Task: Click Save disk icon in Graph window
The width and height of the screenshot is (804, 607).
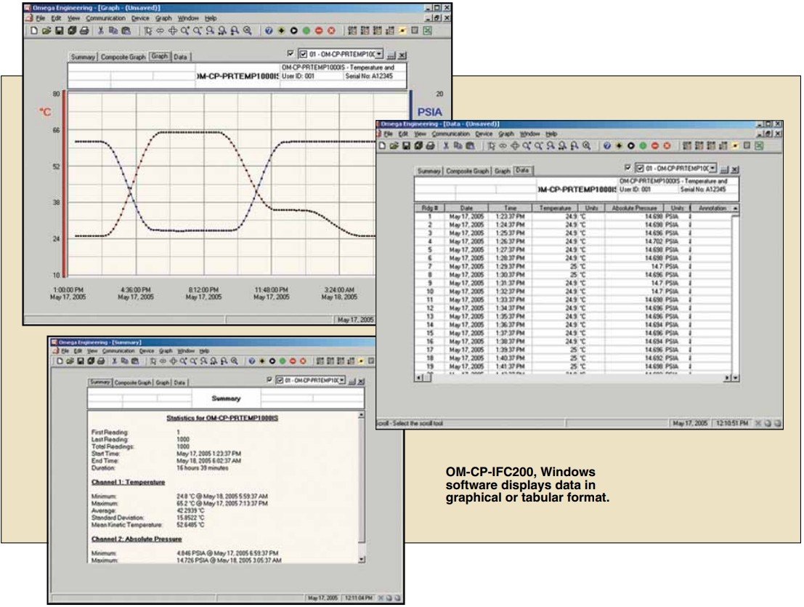Action: (x=59, y=31)
